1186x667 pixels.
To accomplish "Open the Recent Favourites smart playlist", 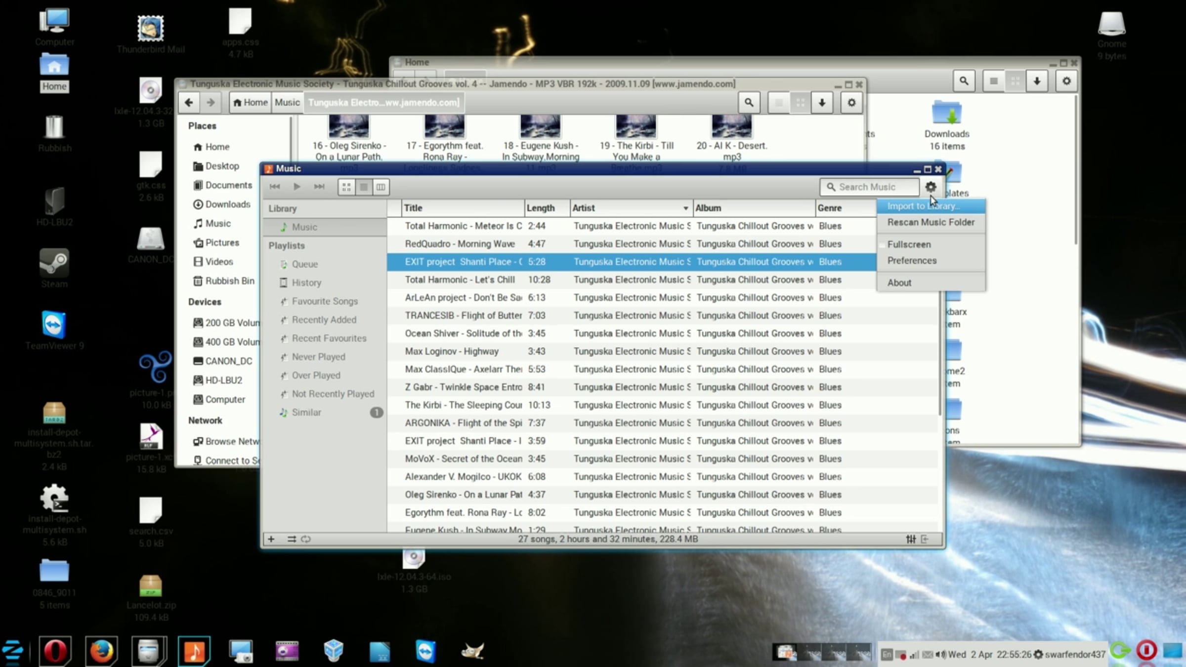I will tap(325, 338).
